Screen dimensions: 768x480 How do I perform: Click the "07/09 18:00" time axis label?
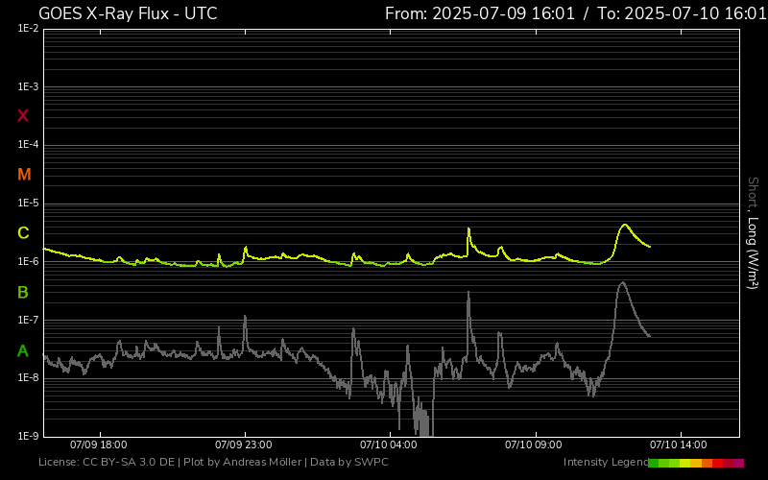point(99,444)
